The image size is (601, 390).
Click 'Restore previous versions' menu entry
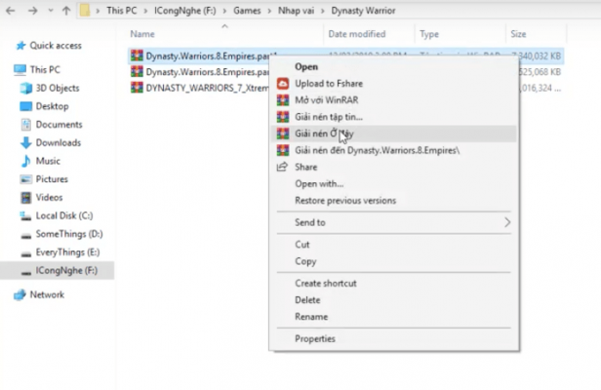point(345,200)
